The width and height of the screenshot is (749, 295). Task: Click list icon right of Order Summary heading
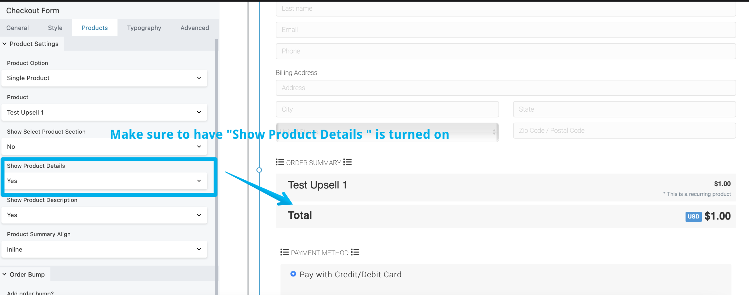347,162
